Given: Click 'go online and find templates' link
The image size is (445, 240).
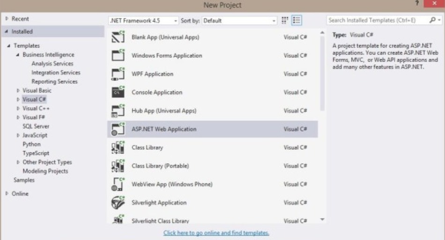Looking at the screenshot, I should click(216, 233).
